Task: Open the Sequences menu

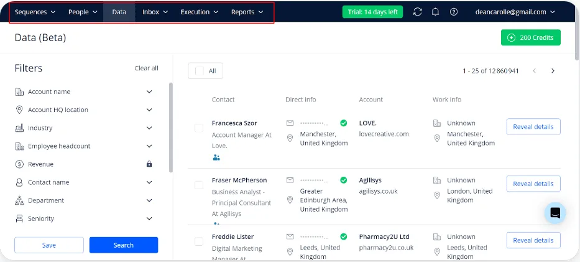Action: tap(35, 12)
